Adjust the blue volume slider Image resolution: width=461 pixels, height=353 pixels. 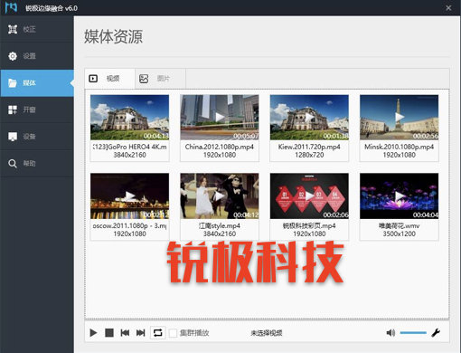[413, 333]
